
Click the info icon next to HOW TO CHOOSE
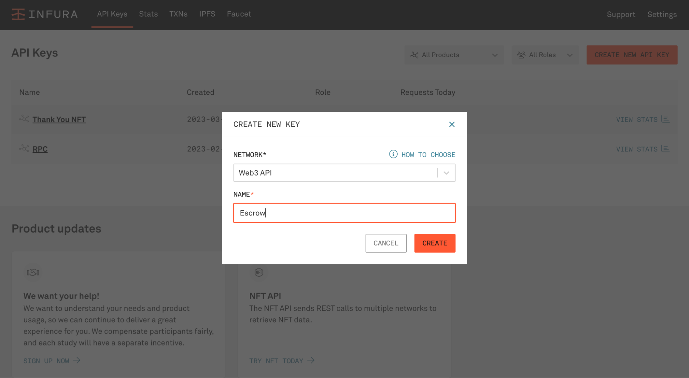click(x=393, y=154)
